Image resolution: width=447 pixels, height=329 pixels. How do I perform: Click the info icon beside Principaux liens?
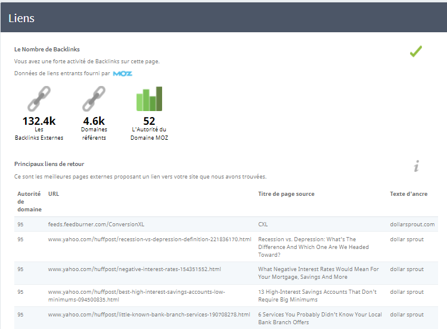pos(416,167)
